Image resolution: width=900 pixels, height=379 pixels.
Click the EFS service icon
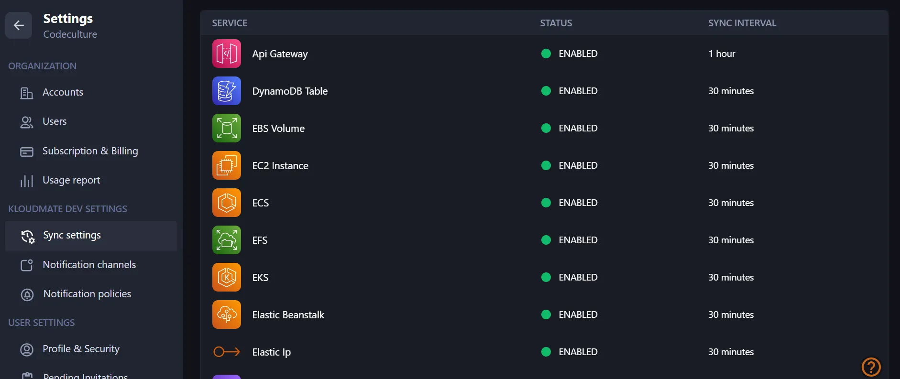pos(227,240)
